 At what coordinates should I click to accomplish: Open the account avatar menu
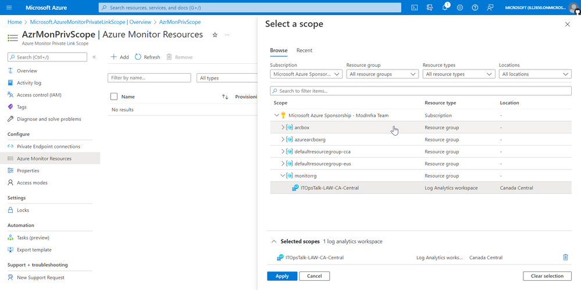pyautogui.click(x=573, y=8)
